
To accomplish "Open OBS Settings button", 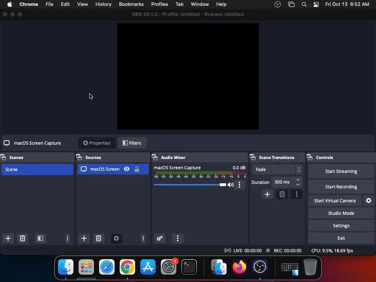I will pyautogui.click(x=341, y=226).
